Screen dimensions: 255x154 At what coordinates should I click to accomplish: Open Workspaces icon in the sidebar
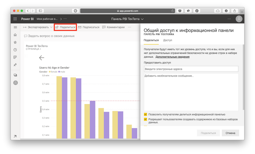(15, 75)
